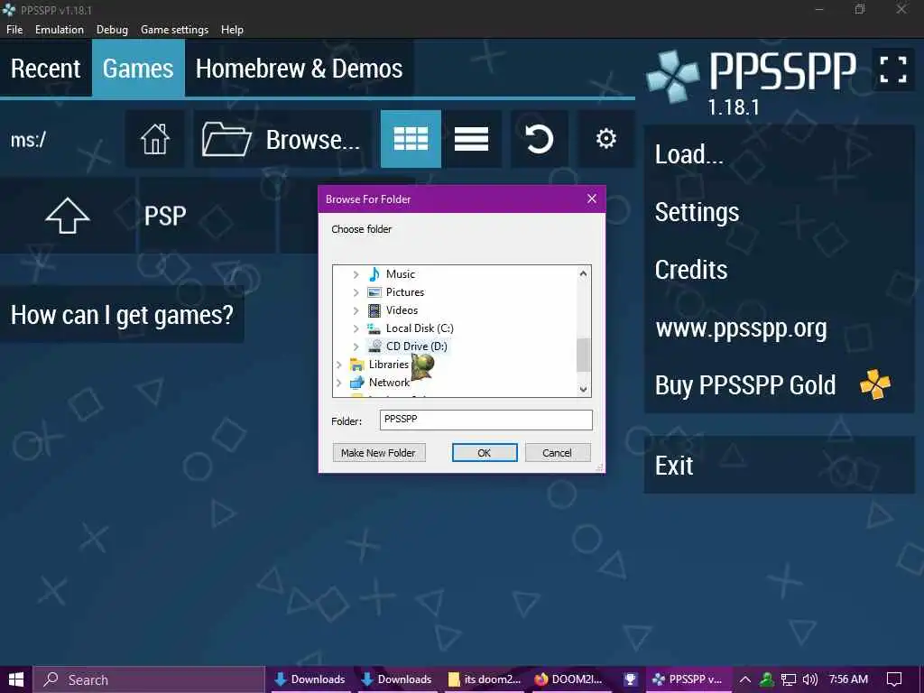
Task: Open the notification center
Action: click(894, 679)
